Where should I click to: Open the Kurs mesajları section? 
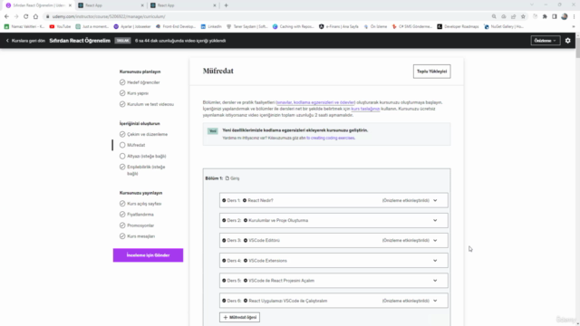[x=137, y=236]
